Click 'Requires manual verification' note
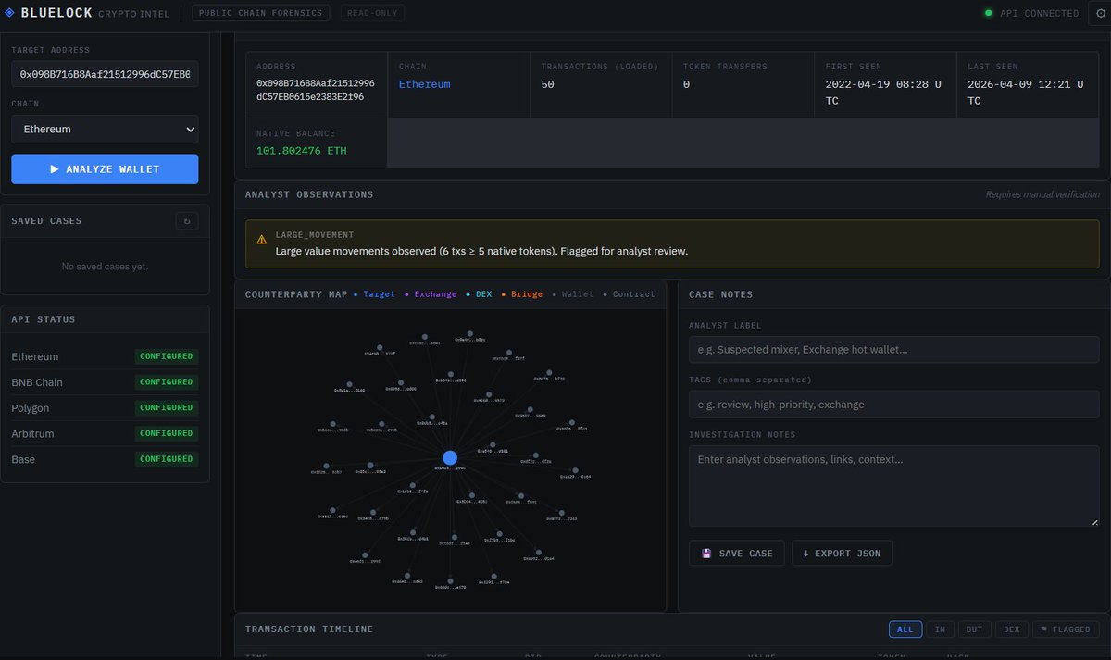This screenshot has width=1111, height=660. click(1042, 194)
